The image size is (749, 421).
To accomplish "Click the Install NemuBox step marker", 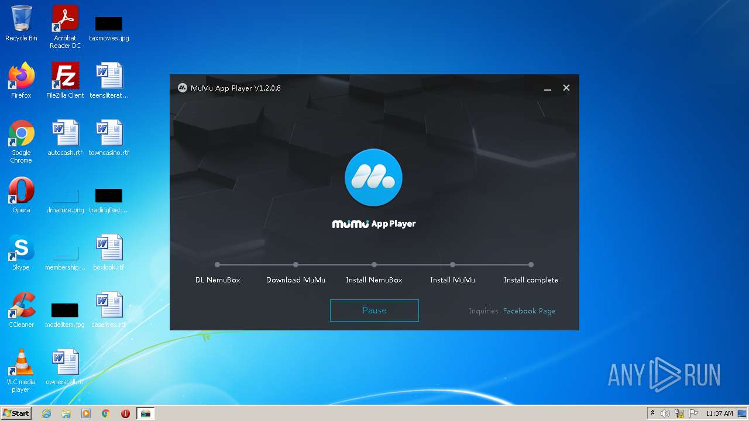I will pyautogui.click(x=374, y=265).
